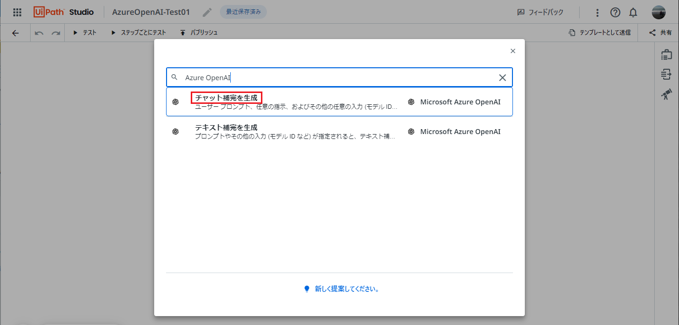Click the 最近保存済み status badge

pyautogui.click(x=243, y=12)
